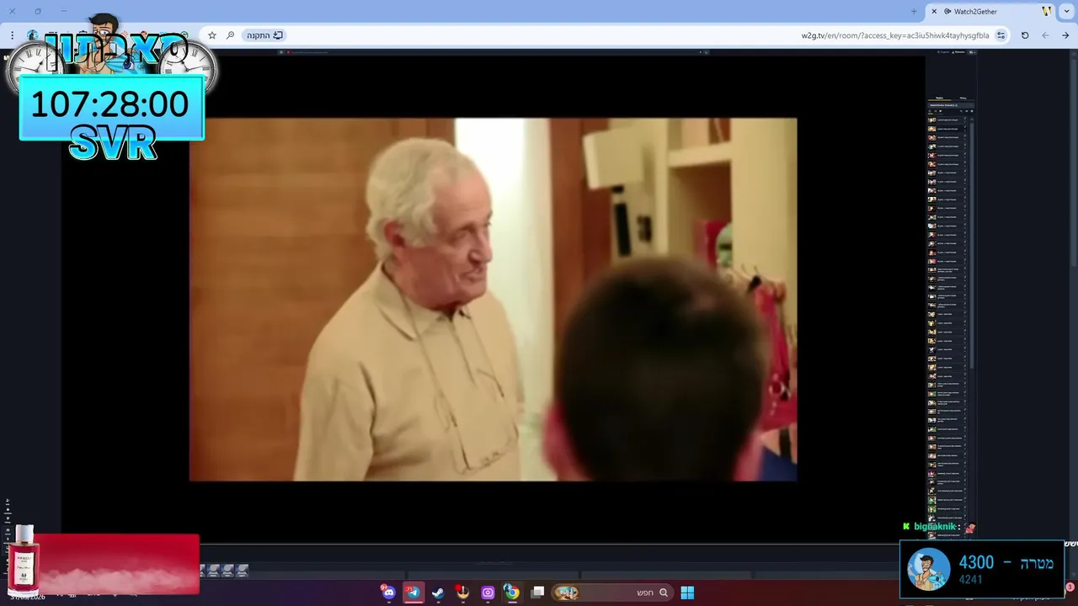
Task: Open site information icon next to URL
Action: pos(1001,35)
